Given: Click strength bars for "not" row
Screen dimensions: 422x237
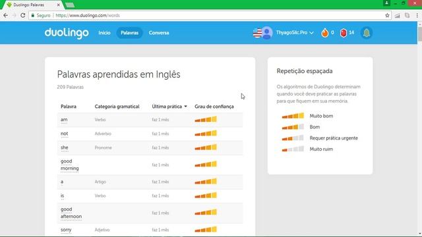Looking at the screenshot, I should click(x=206, y=133).
